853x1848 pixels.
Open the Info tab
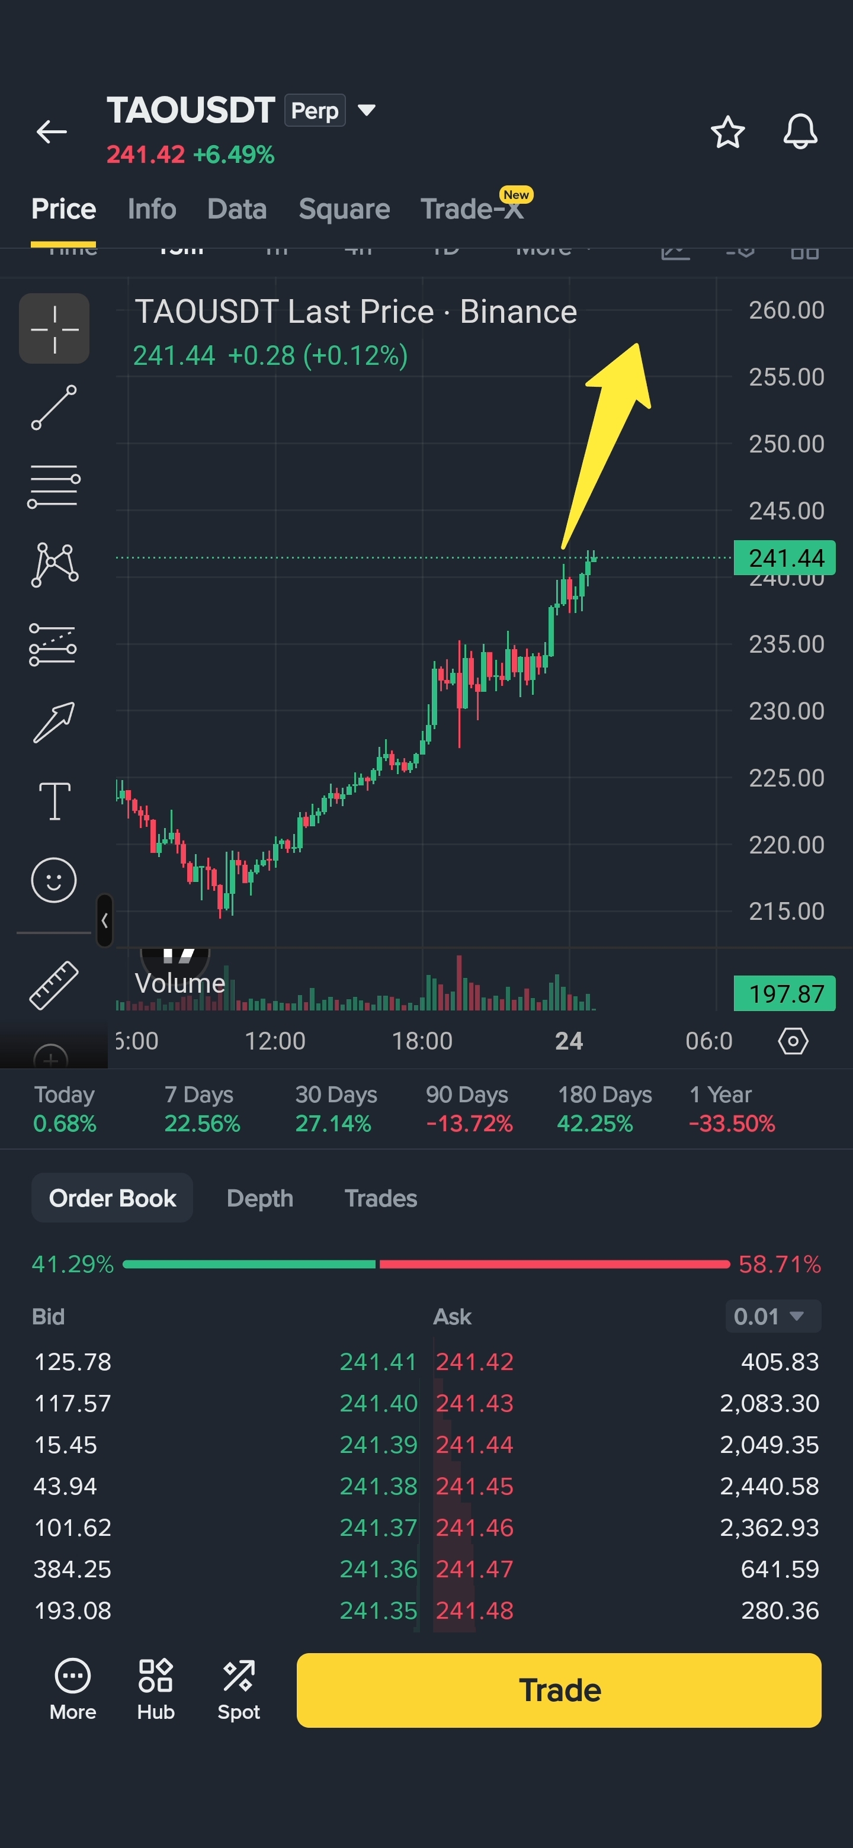pos(152,208)
